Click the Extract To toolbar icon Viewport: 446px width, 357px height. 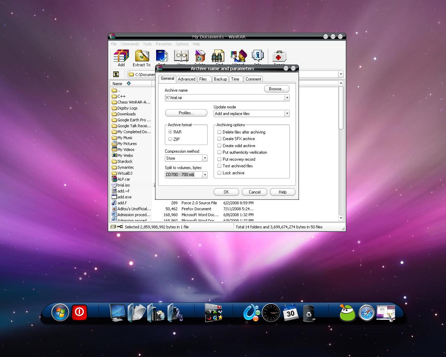[x=141, y=58]
